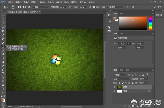Image resolution: width=164 pixels, height=108 pixels.
Task: Uncheck the 对齐 (Aligned) checkbox
Action: click(94, 7)
